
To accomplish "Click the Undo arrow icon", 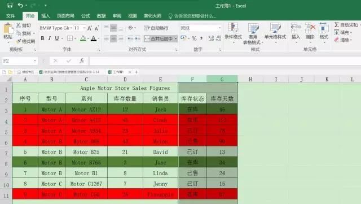I will (20, 5).
